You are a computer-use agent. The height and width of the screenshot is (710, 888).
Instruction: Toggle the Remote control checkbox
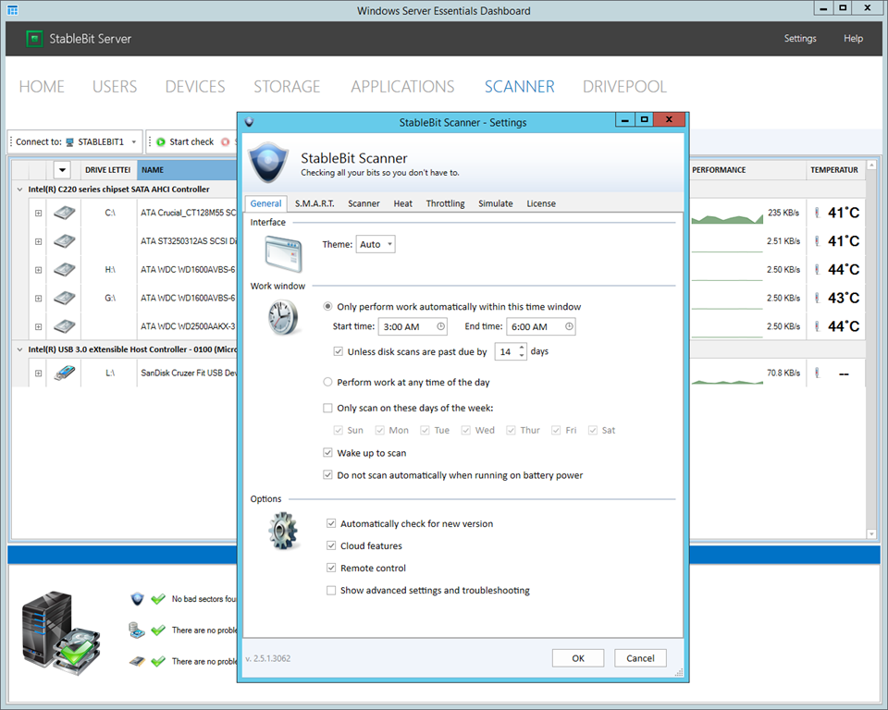tap(331, 568)
